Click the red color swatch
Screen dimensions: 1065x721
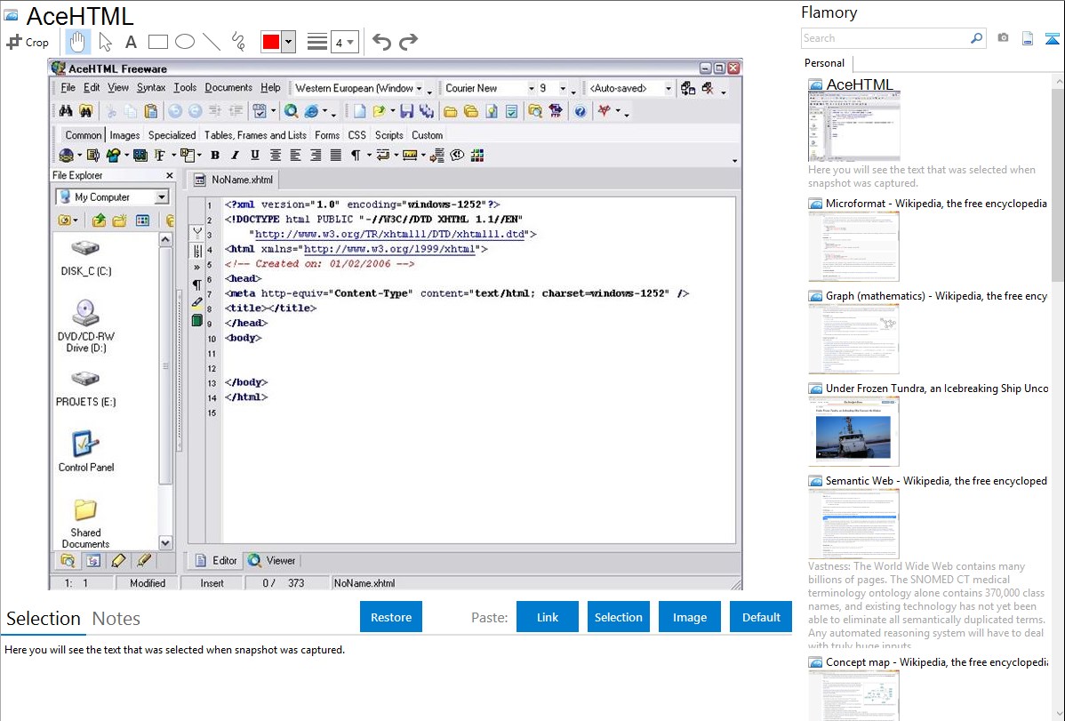270,42
